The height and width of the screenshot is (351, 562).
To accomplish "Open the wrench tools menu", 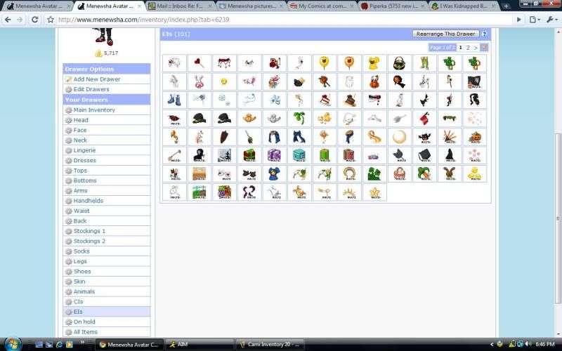I will [x=551, y=20].
